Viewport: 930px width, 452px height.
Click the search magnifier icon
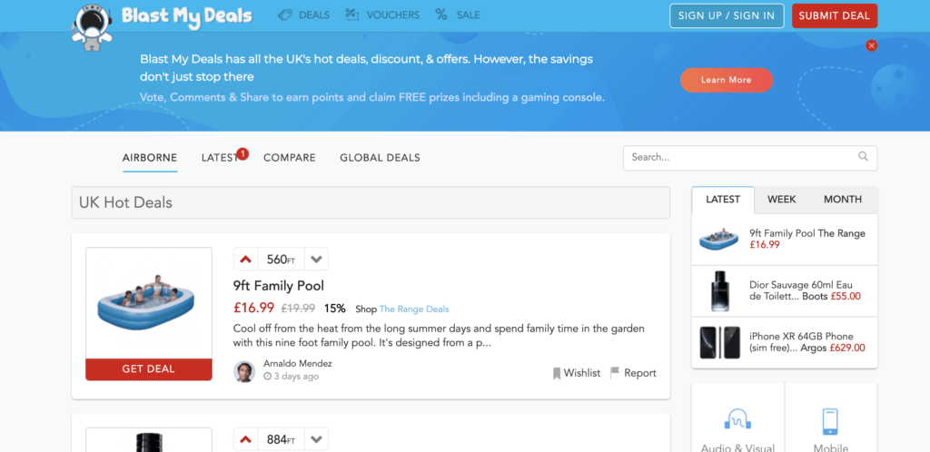pos(863,157)
